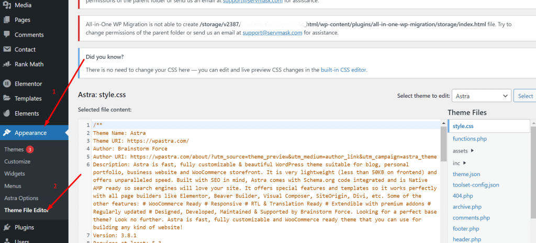This screenshot has width=536, height=243.
Task: Open the Widgets submenu item
Action: pos(14,173)
